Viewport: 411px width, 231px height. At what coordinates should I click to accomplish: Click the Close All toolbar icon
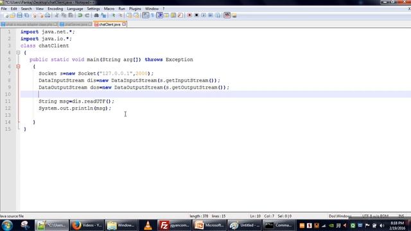pos(41,15)
